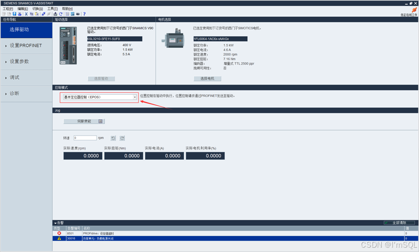419x252 pixels.
Task: Click the 名称 column header in alarms
Action: [243, 228]
